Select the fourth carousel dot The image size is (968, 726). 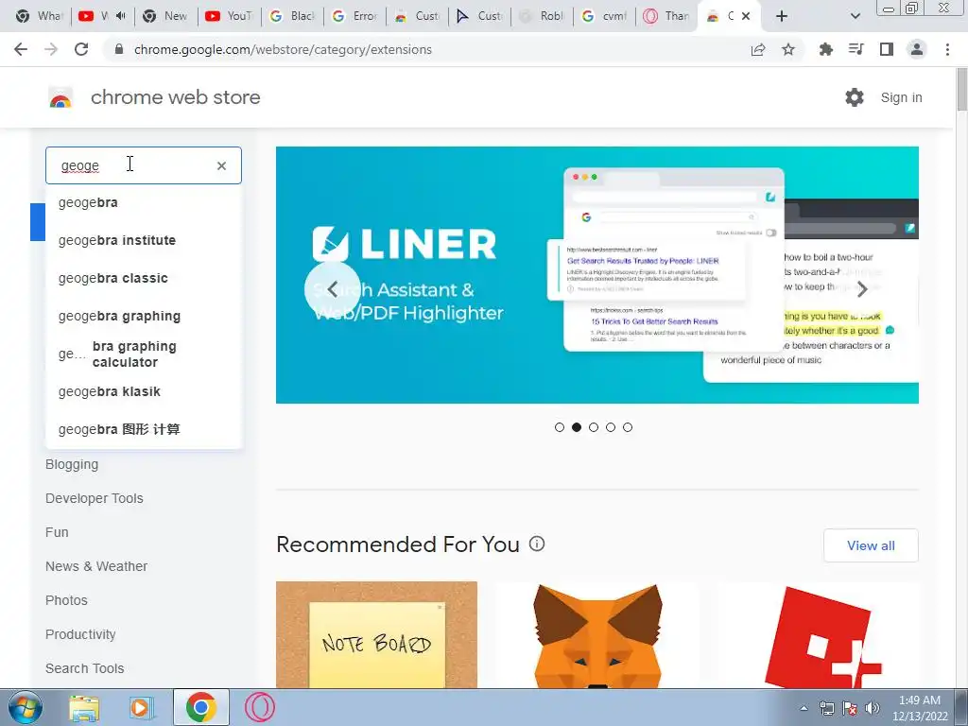click(611, 427)
